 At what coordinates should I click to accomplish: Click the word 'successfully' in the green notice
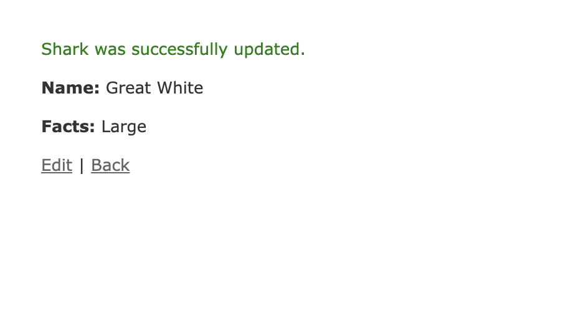pyautogui.click(x=179, y=49)
